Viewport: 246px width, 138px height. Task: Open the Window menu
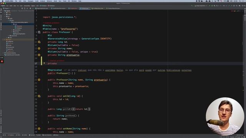(x=74, y=1)
